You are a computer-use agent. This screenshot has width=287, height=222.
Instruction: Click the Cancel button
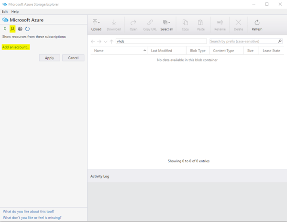pyautogui.click(x=73, y=58)
